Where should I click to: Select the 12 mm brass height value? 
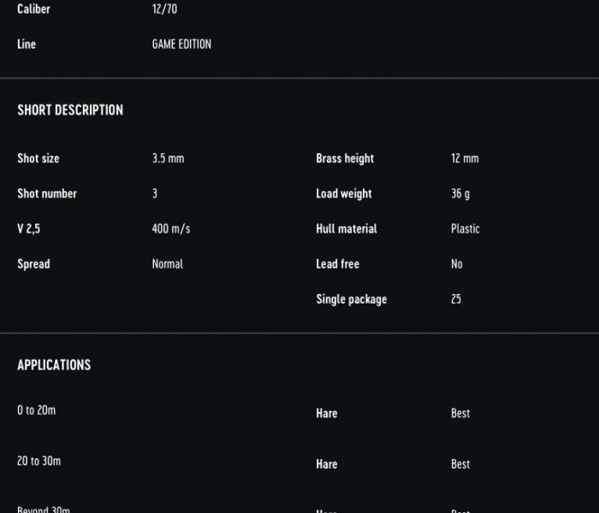pyautogui.click(x=465, y=158)
